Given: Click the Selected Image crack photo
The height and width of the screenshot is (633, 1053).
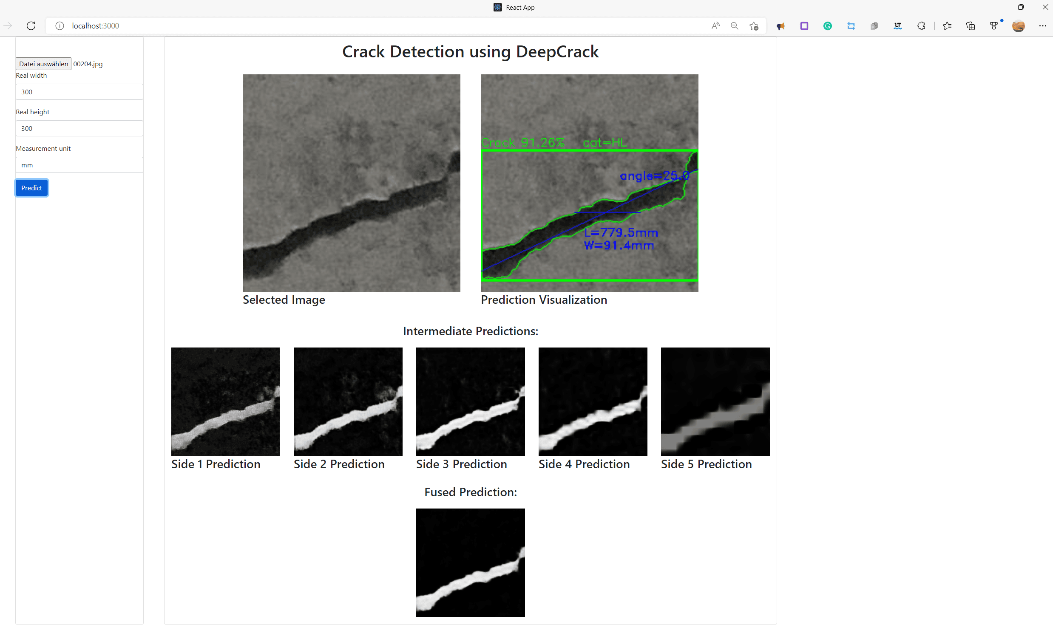Looking at the screenshot, I should 351,183.
